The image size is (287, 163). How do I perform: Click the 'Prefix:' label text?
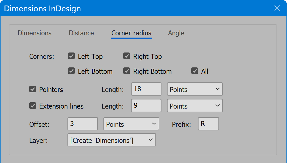pos(181,124)
